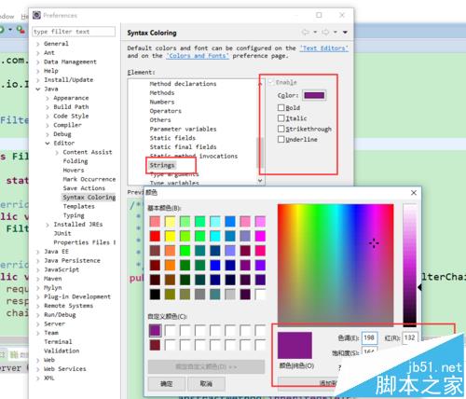Collapse the Editor tree node

coord(48,144)
